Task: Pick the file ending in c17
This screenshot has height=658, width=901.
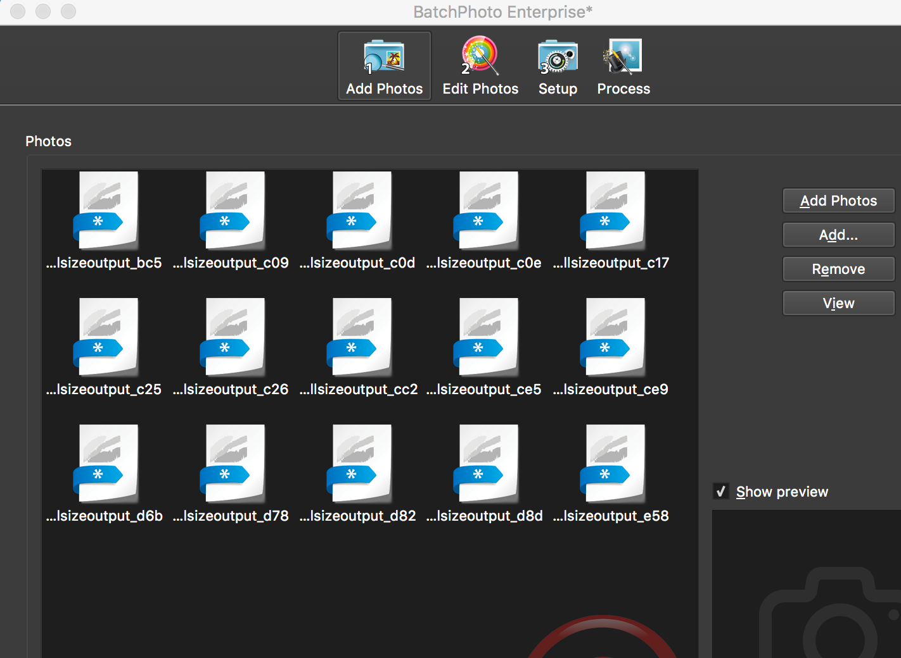Action: click(612, 211)
